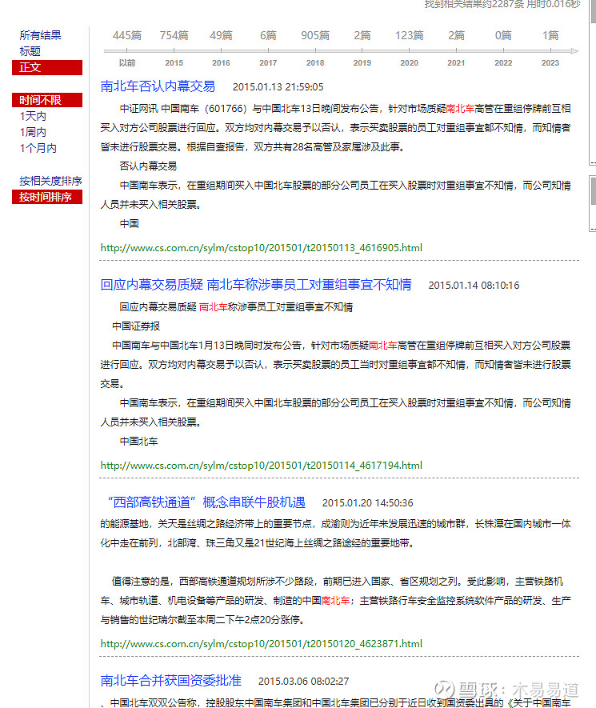Select the 正文 search scope
This screenshot has width=596, height=708.
tap(47, 67)
